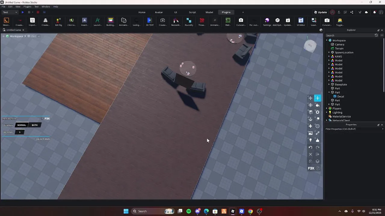Open Spotify from the taskbar

pyautogui.click(x=189, y=211)
